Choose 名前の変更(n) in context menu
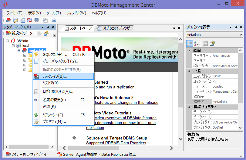The image size is (246, 160). pyautogui.click(x=63, y=100)
